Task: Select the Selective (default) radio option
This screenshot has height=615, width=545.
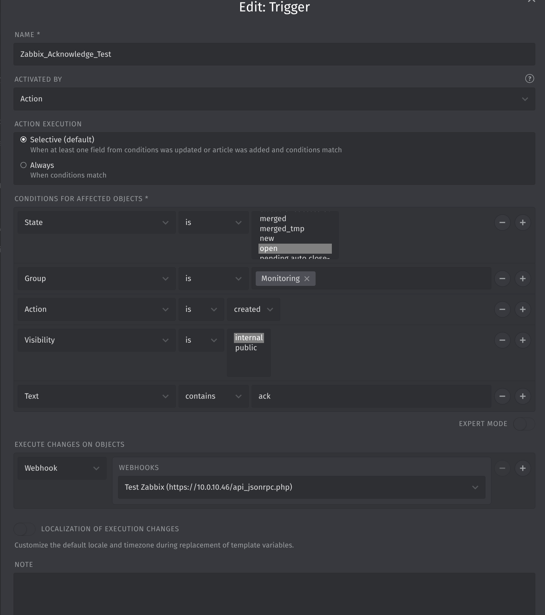Action: point(24,139)
